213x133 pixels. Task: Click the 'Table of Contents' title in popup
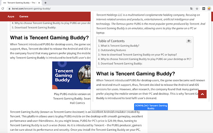(x=111, y=41)
